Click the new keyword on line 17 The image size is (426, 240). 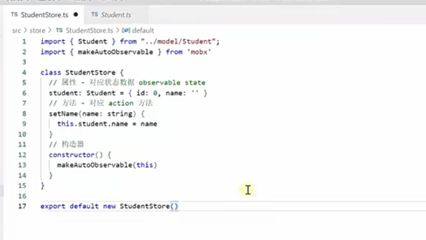[109, 206]
